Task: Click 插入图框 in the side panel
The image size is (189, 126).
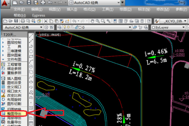Action: (14, 78)
